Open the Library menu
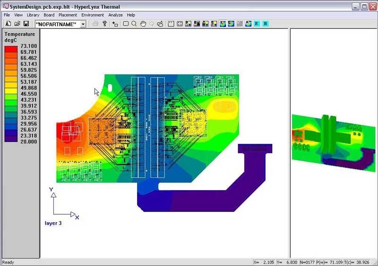 [33, 15]
